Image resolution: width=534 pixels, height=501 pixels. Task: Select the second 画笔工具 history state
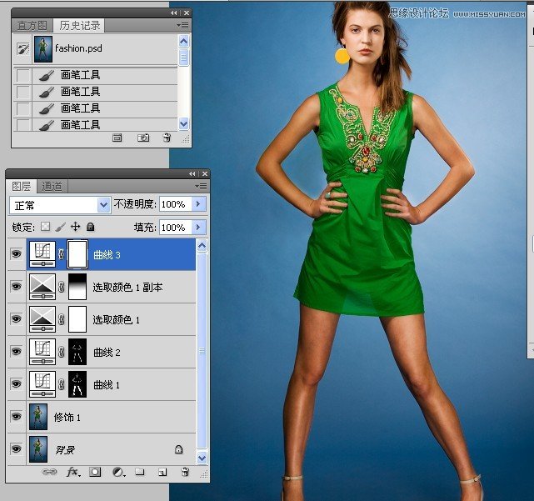95,92
